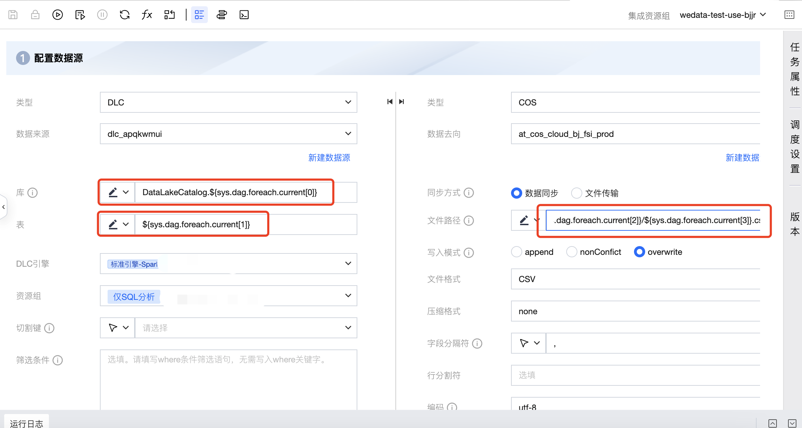Viewport: 802px width, 428px height.
Task: Click the 新建数据源 link on the left
Action: pos(329,158)
